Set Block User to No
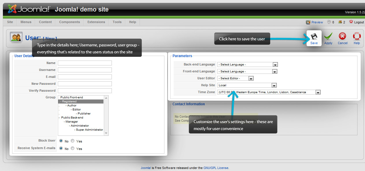365x171 pixels. 61,141
